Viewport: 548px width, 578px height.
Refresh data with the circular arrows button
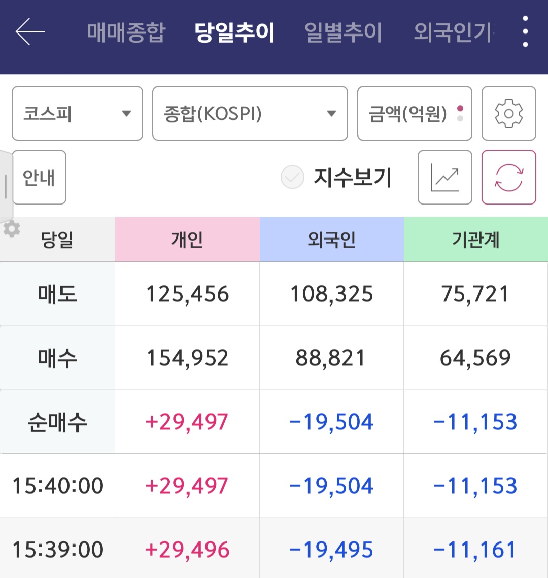[508, 178]
